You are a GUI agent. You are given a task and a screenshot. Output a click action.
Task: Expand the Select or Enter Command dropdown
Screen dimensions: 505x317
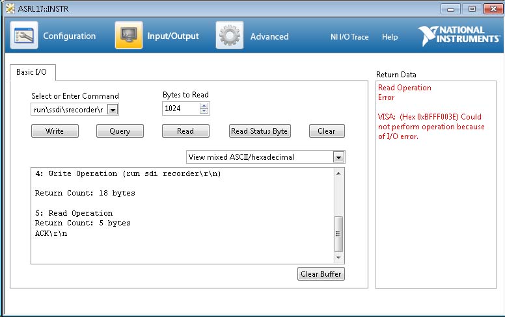tap(113, 110)
